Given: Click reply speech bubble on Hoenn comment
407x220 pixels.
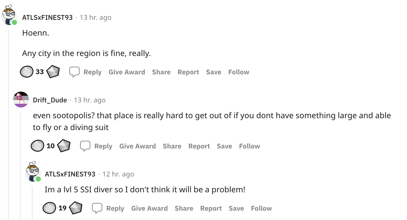Looking at the screenshot, I should click(74, 72).
